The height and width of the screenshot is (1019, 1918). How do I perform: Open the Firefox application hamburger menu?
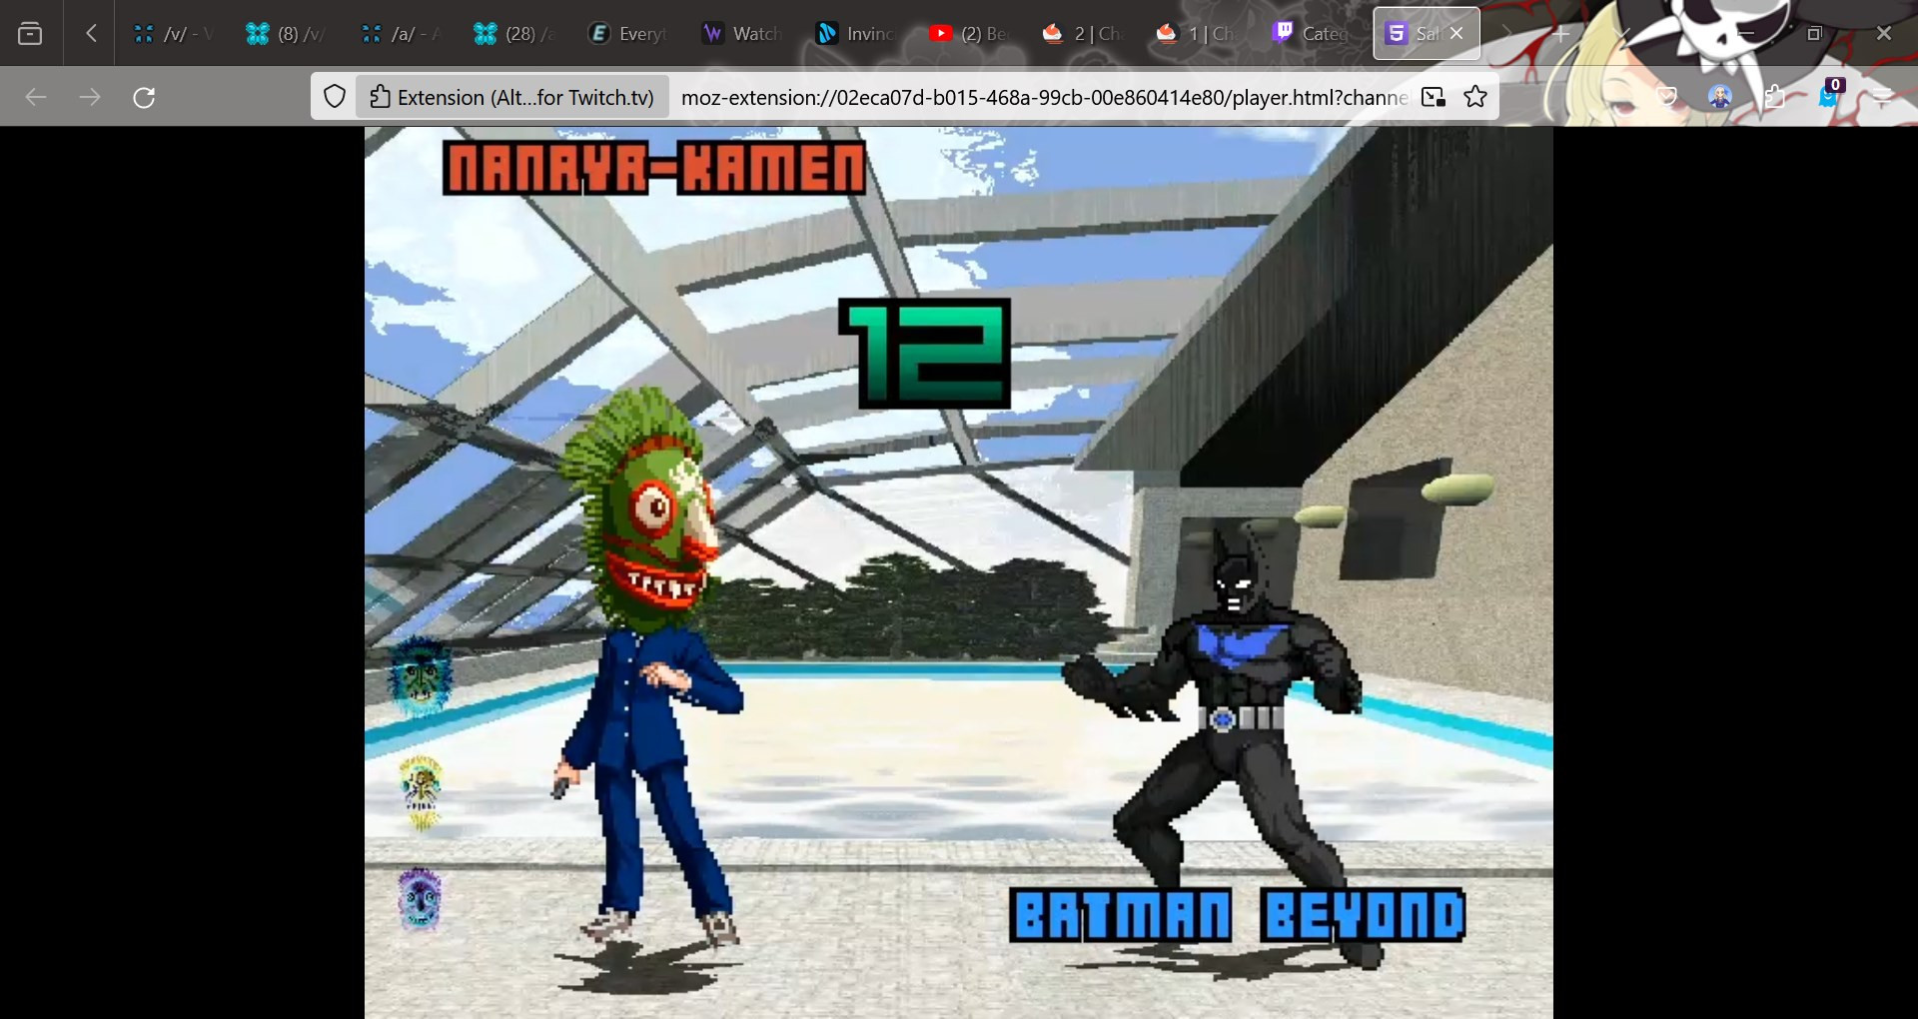coord(1882,97)
